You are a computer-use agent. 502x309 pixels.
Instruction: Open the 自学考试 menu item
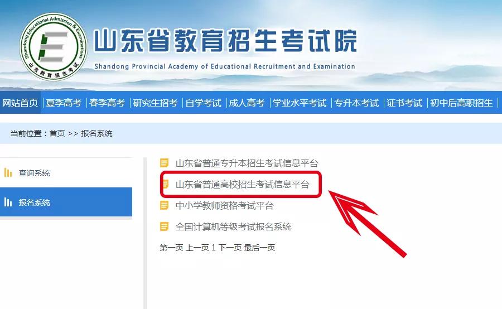point(203,103)
